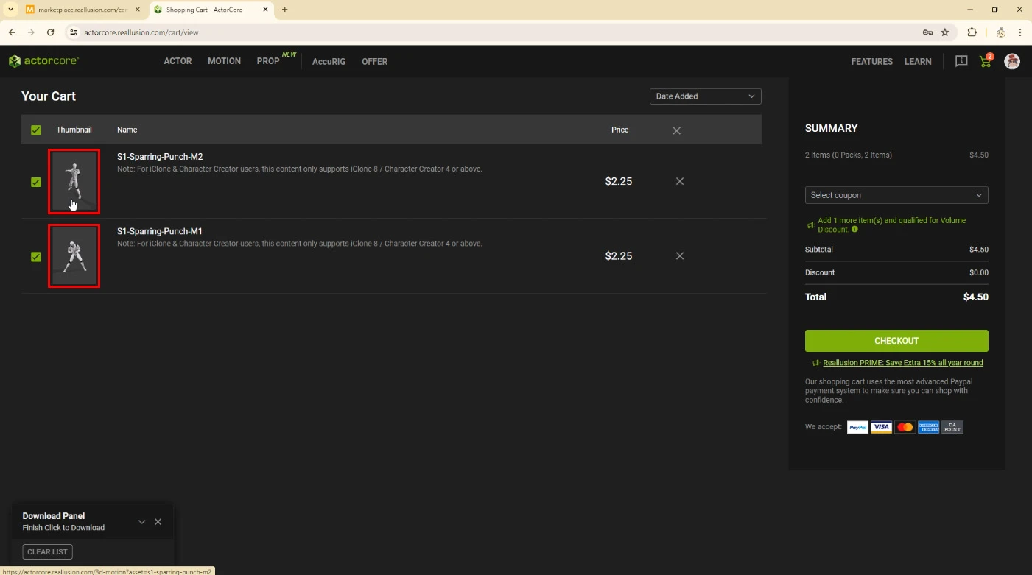Uncheck the S1-Sparring-Punch-M2 checkbox
Viewport: 1032px width, 575px height.
tap(36, 183)
